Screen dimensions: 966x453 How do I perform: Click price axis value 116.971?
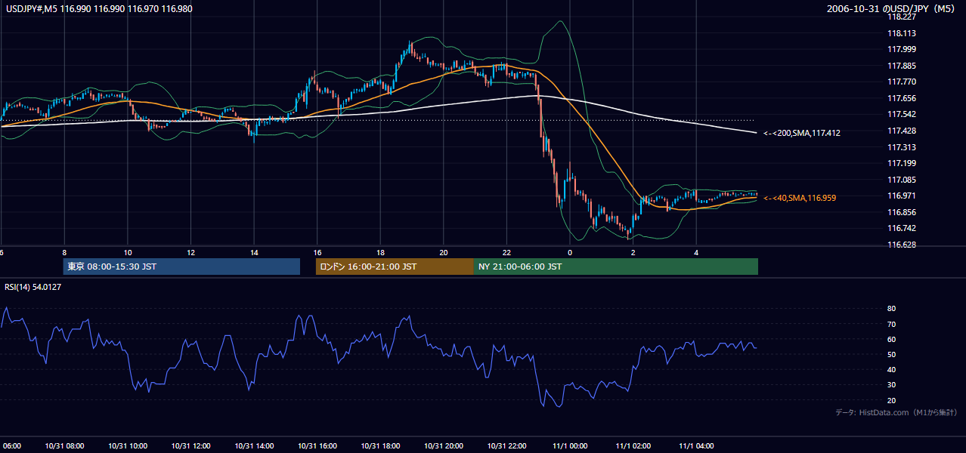[902, 196]
